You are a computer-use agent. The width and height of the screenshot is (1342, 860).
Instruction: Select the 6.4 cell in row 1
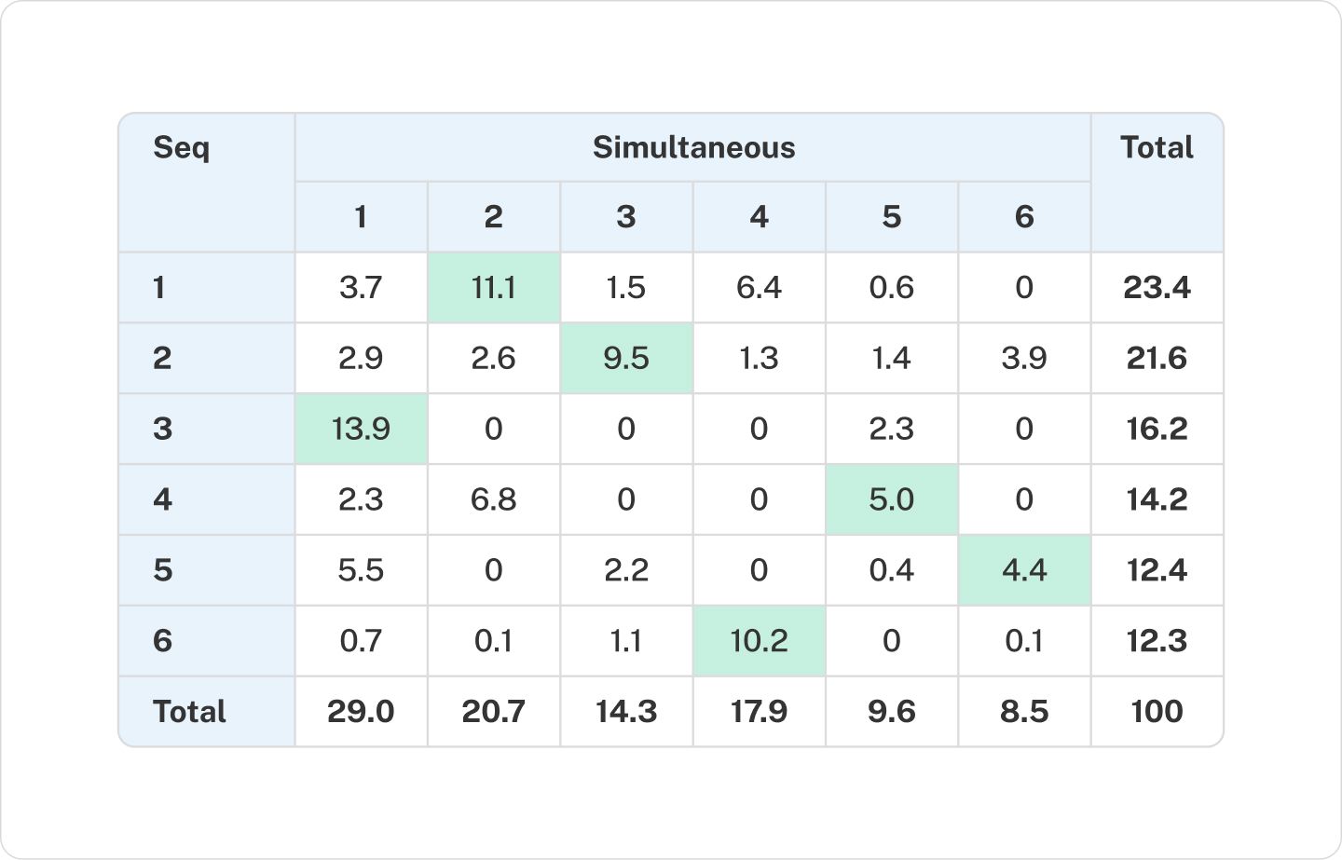[x=759, y=287]
